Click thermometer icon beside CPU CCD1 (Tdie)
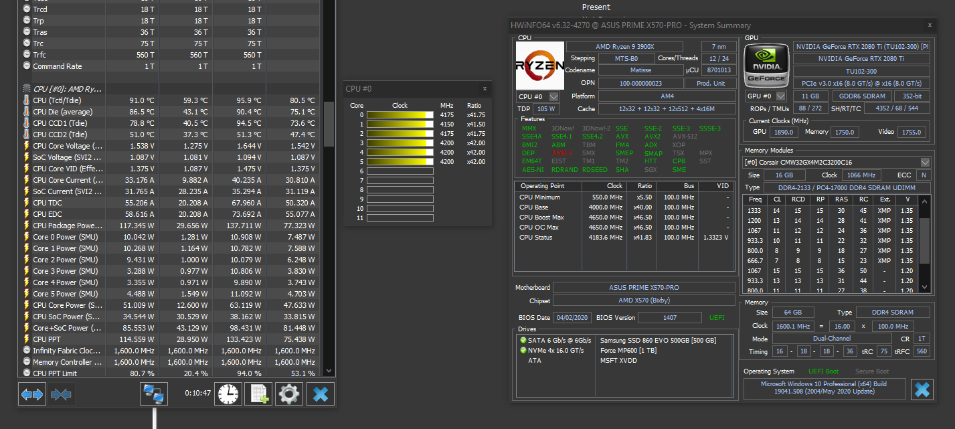Screen dimensions: 955x429 tap(27, 123)
